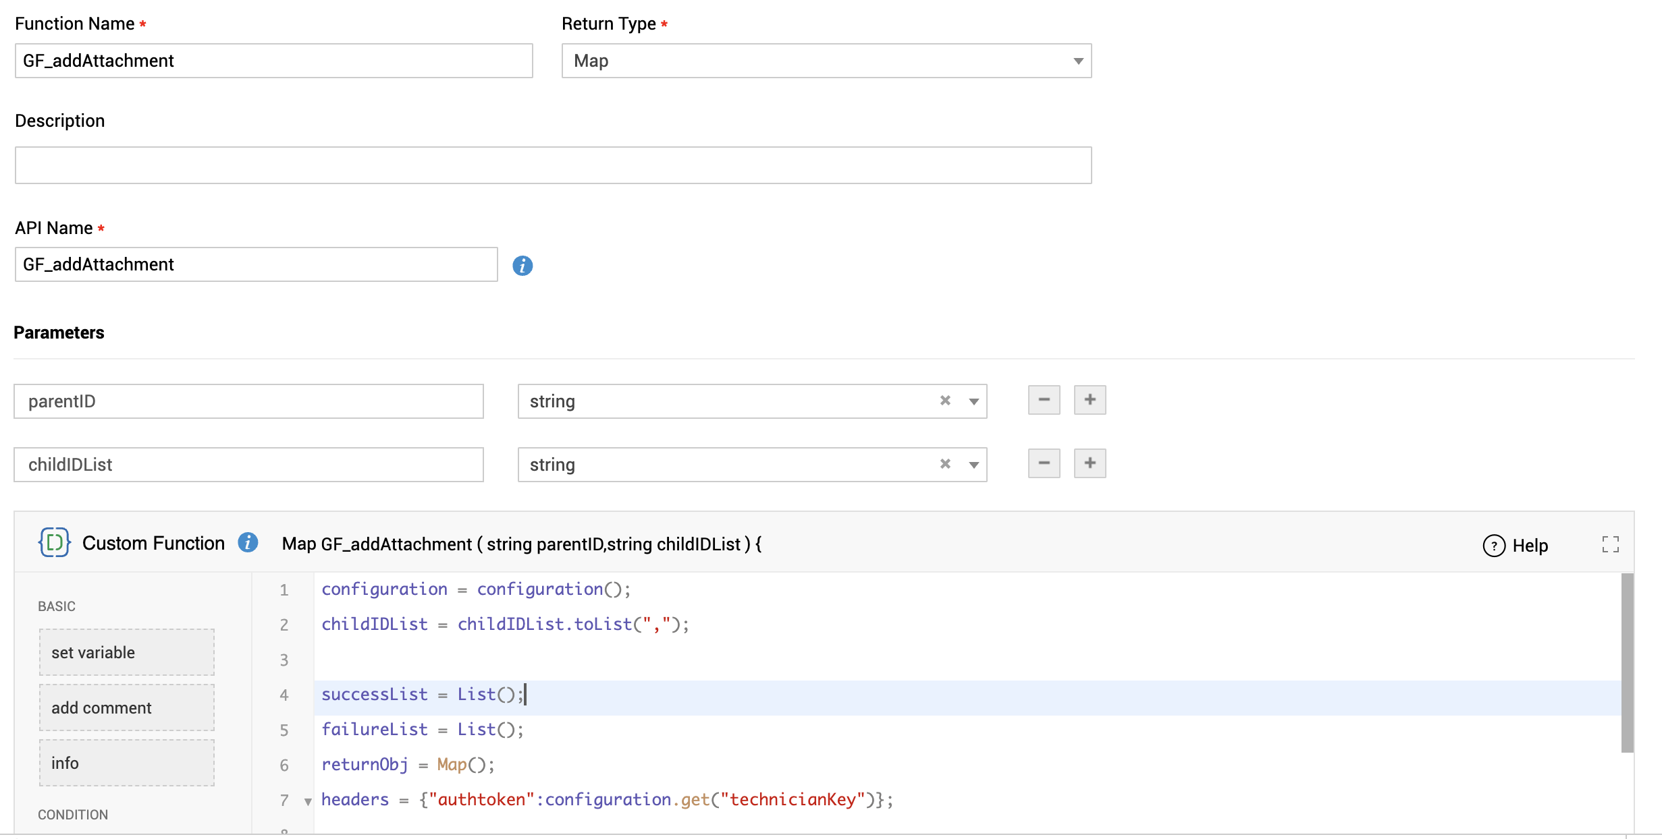This screenshot has height=839, width=1662.
Task: Expand the parentID type dropdown arrow
Action: coord(973,401)
